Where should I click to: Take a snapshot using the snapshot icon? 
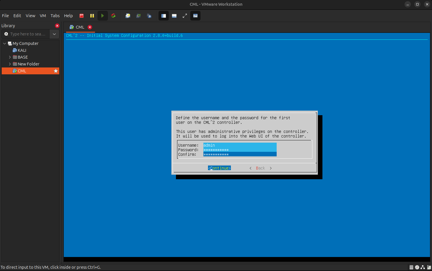[128, 16]
